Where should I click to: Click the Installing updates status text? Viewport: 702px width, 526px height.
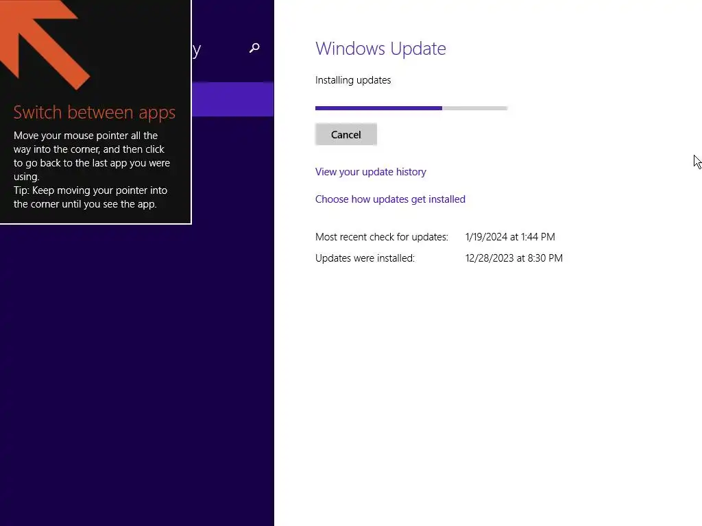353,80
